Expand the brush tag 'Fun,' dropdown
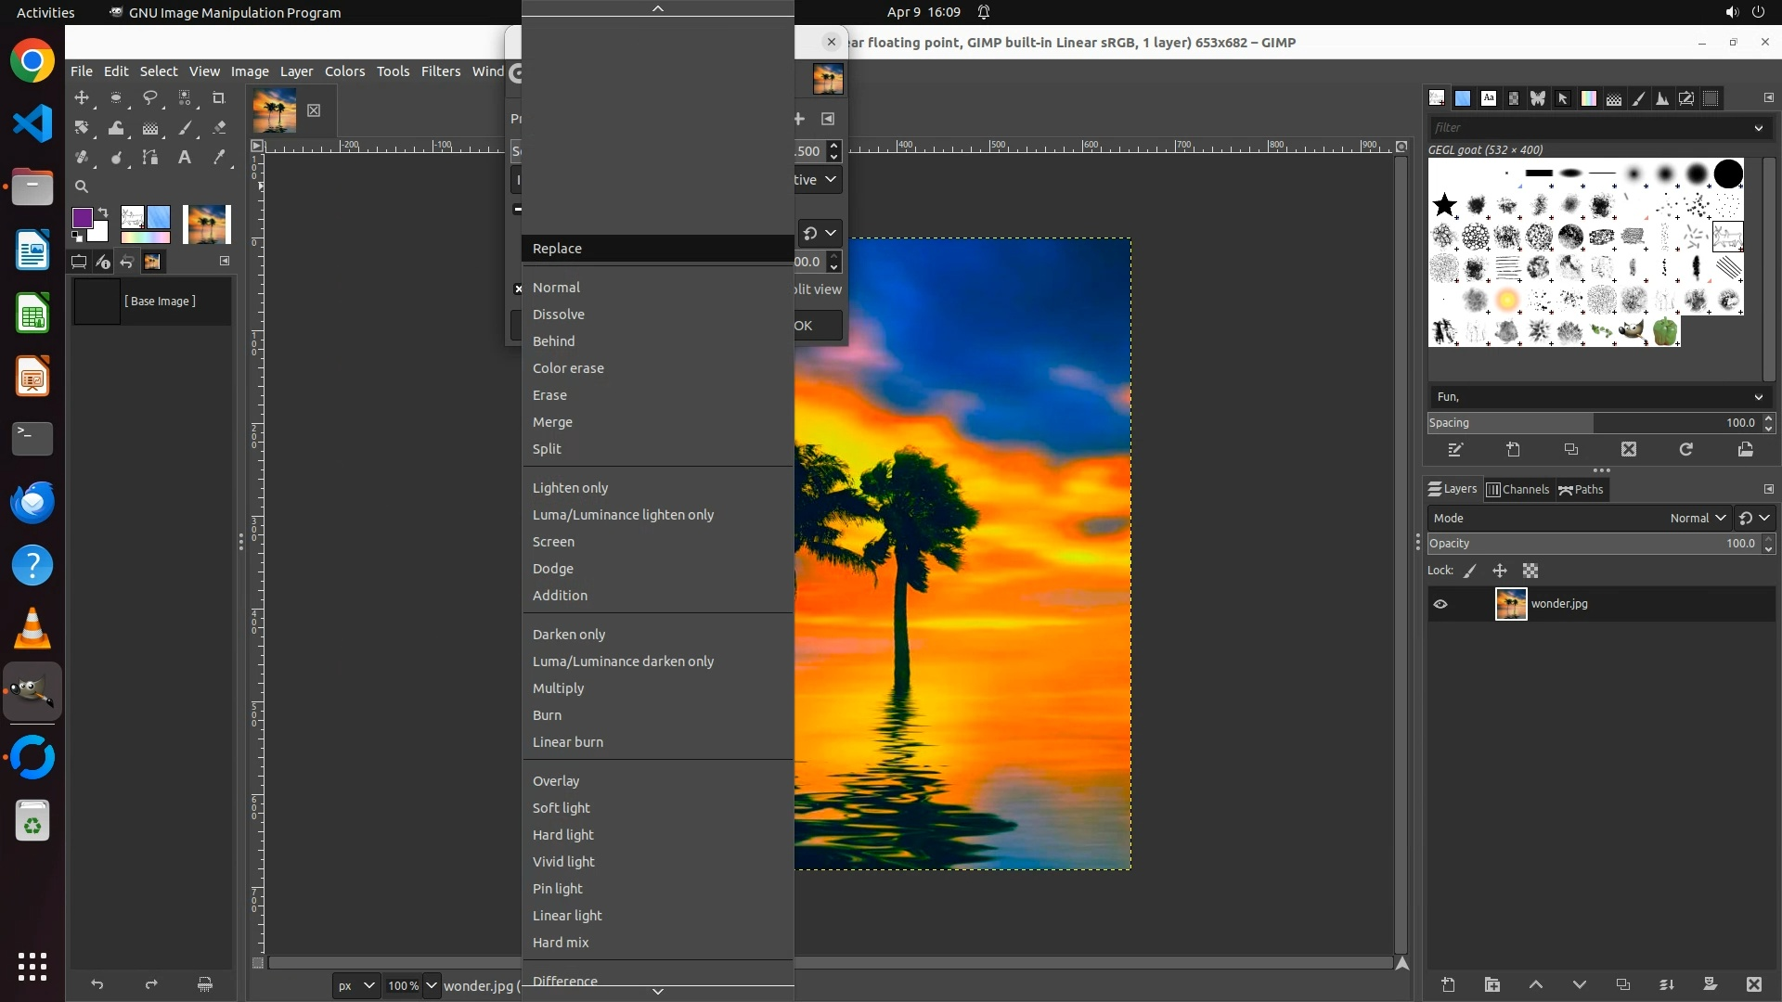The width and height of the screenshot is (1782, 1002). (x=1758, y=397)
